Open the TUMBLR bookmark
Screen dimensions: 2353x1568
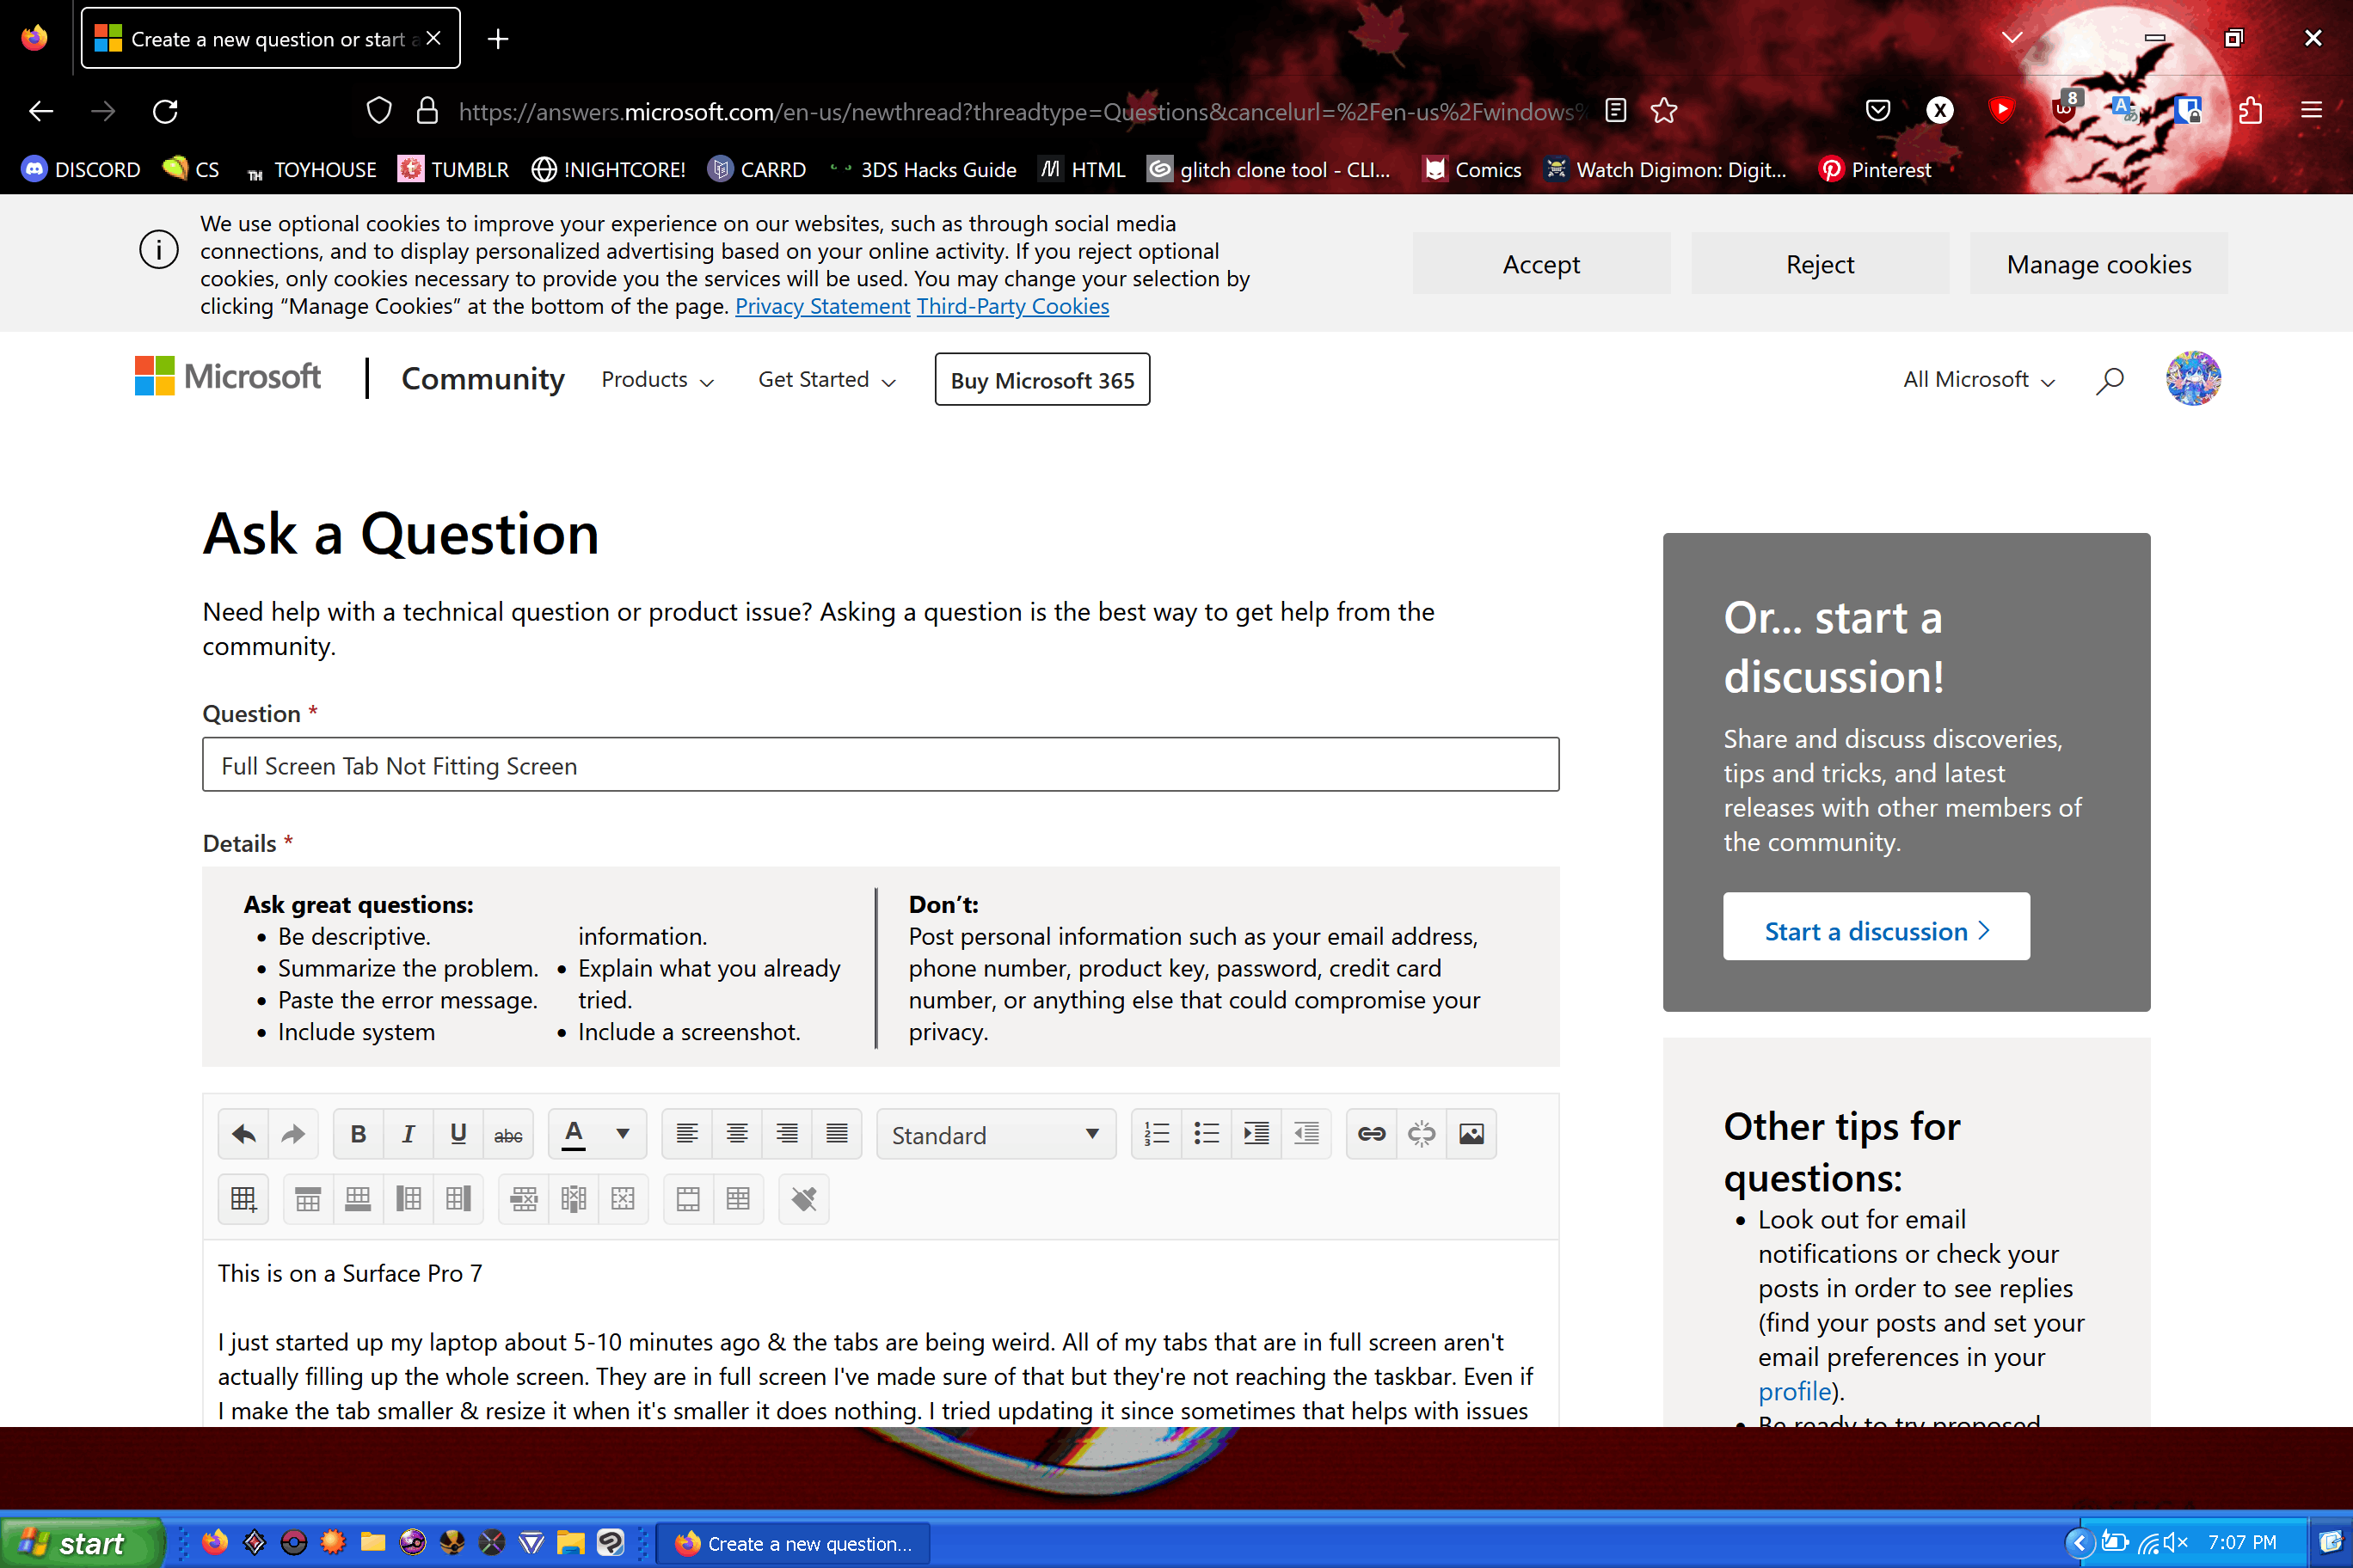[x=453, y=169]
